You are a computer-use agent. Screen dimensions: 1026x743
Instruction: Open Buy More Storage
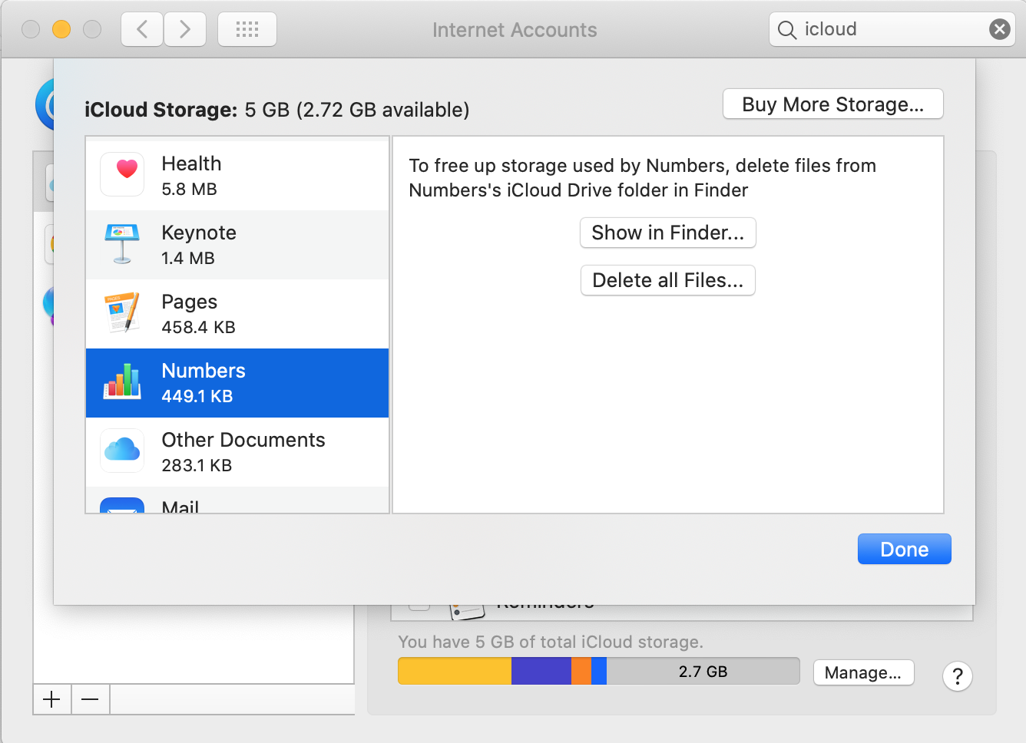(833, 104)
